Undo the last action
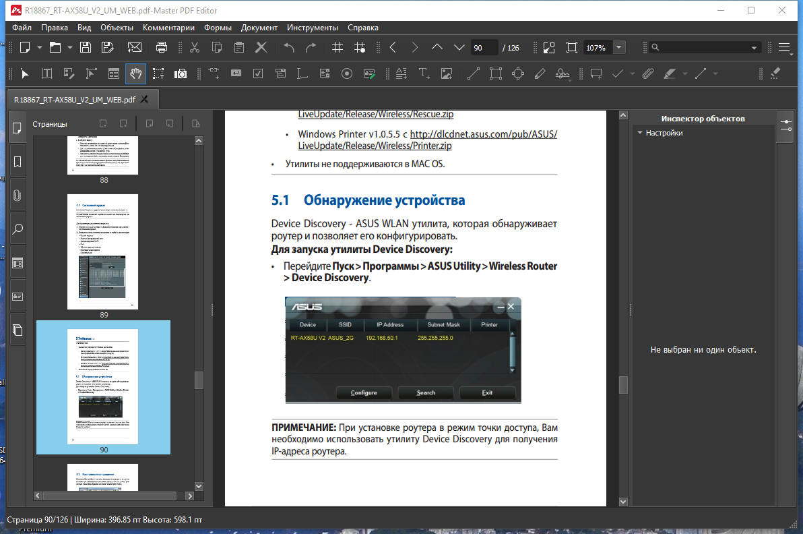The width and height of the screenshot is (803, 534). 289,48
